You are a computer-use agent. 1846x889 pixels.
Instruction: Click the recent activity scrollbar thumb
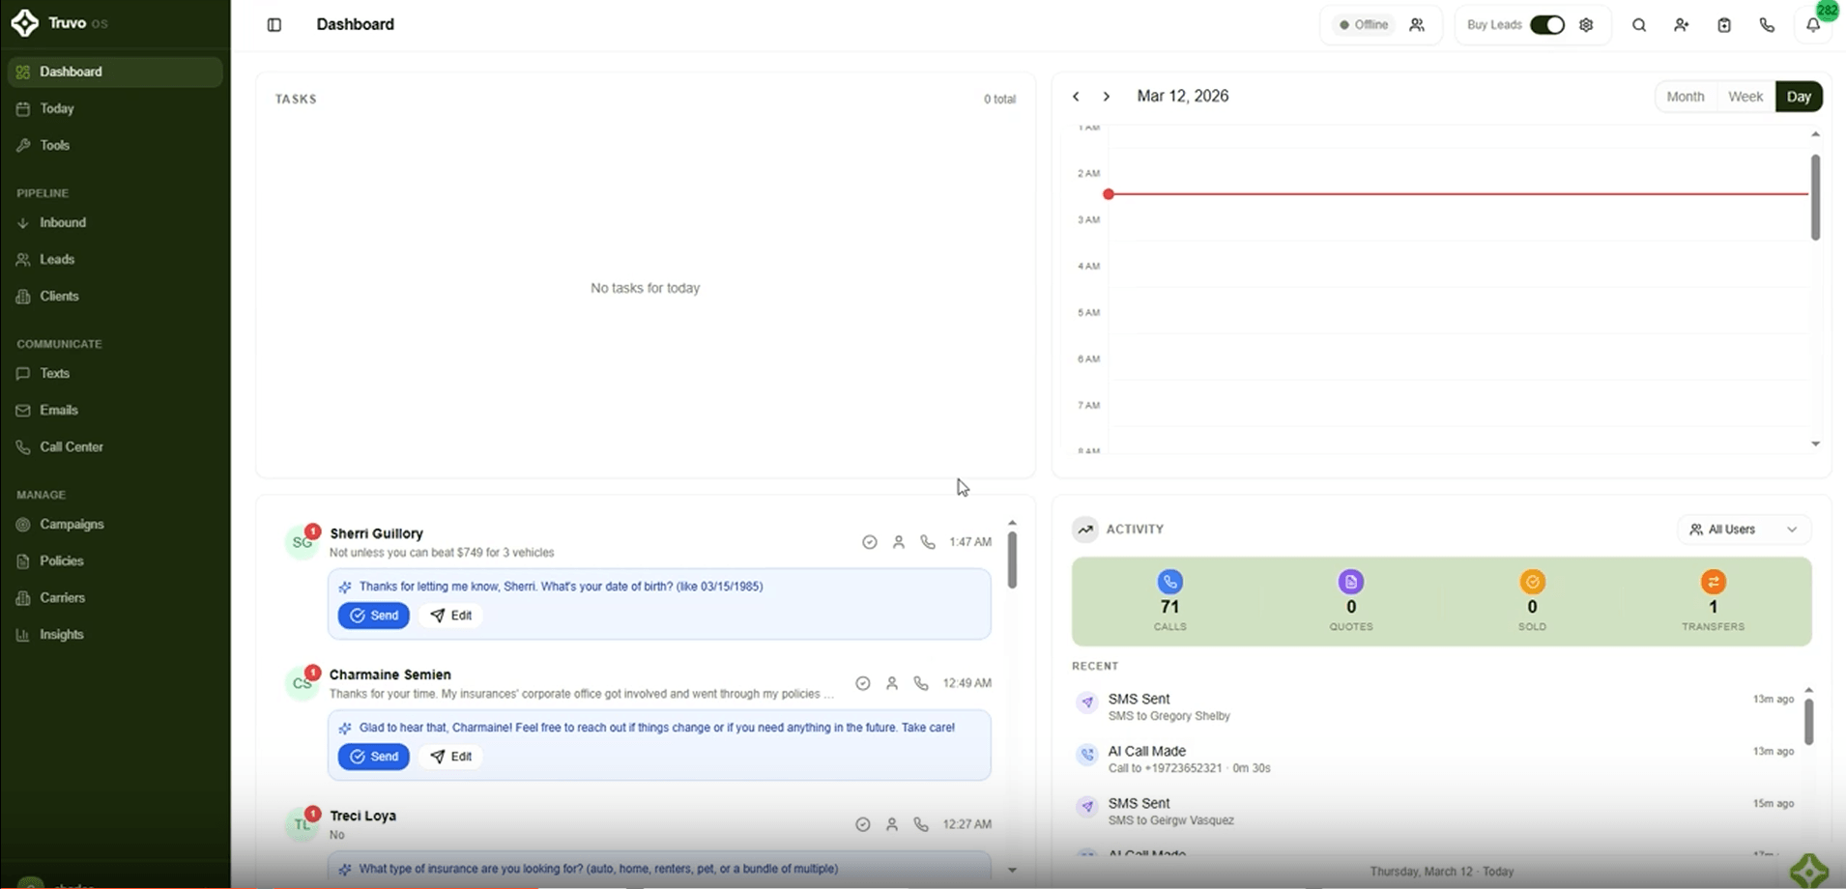(x=1808, y=722)
